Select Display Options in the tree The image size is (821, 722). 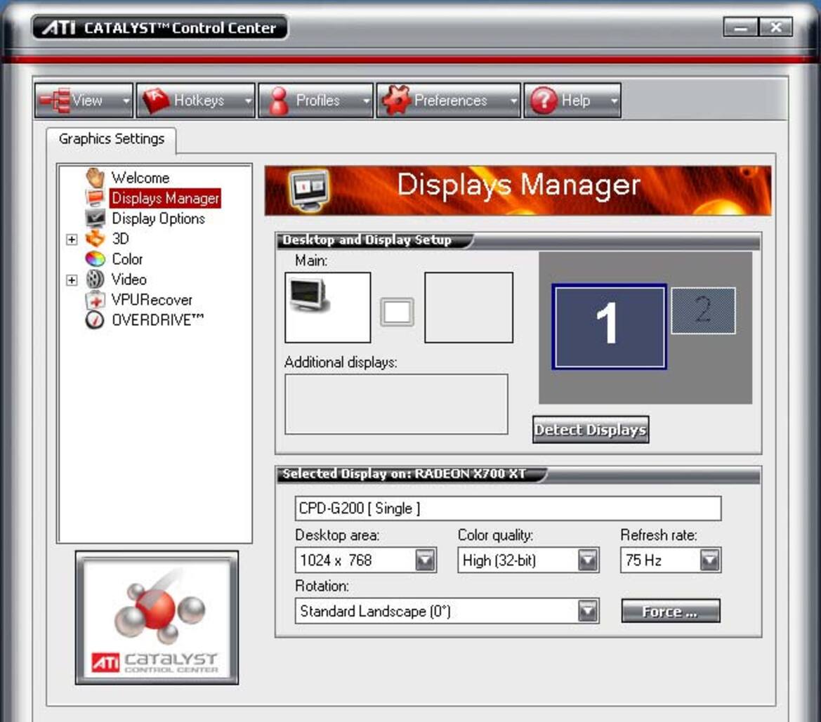(x=159, y=218)
